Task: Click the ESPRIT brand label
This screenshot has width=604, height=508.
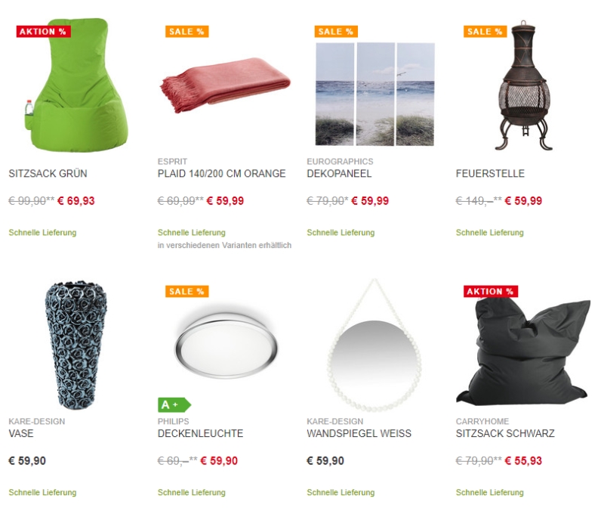Action: (x=172, y=161)
